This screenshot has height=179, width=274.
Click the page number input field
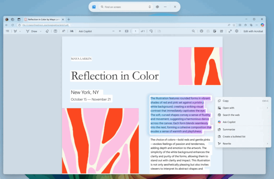click(135, 31)
